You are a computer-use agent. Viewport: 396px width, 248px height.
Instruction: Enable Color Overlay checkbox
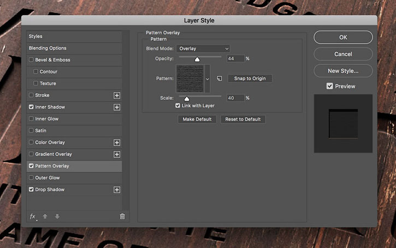31,142
